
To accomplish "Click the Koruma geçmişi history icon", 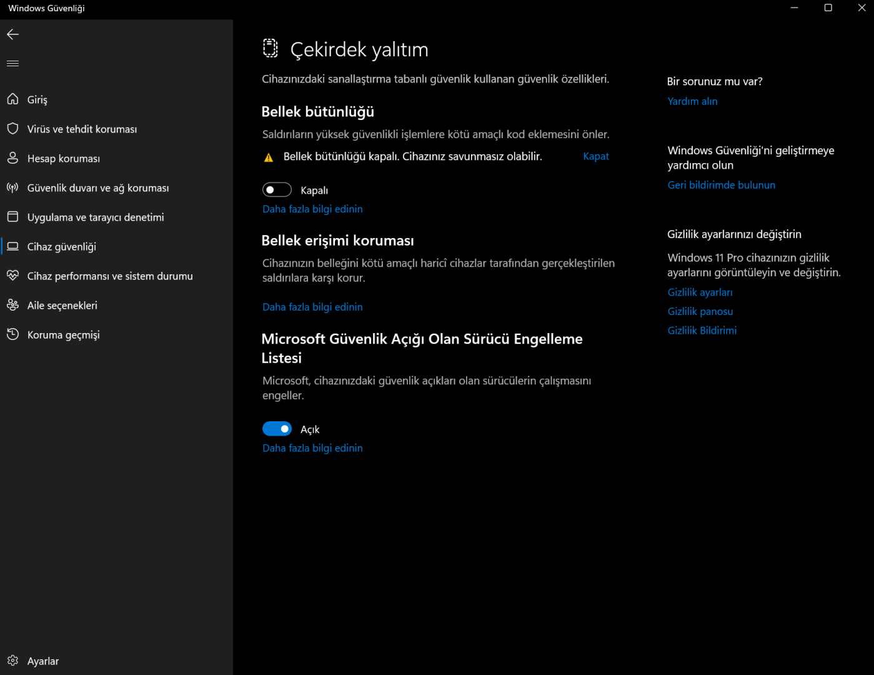I will pyautogui.click(x=12, y=334).
